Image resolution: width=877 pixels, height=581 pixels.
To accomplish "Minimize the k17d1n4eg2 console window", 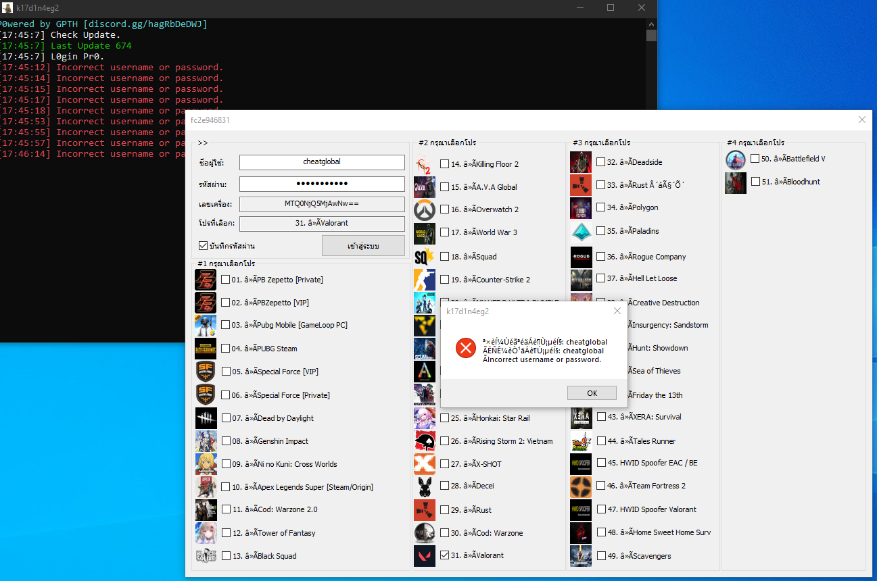I will tap(580, 8).
